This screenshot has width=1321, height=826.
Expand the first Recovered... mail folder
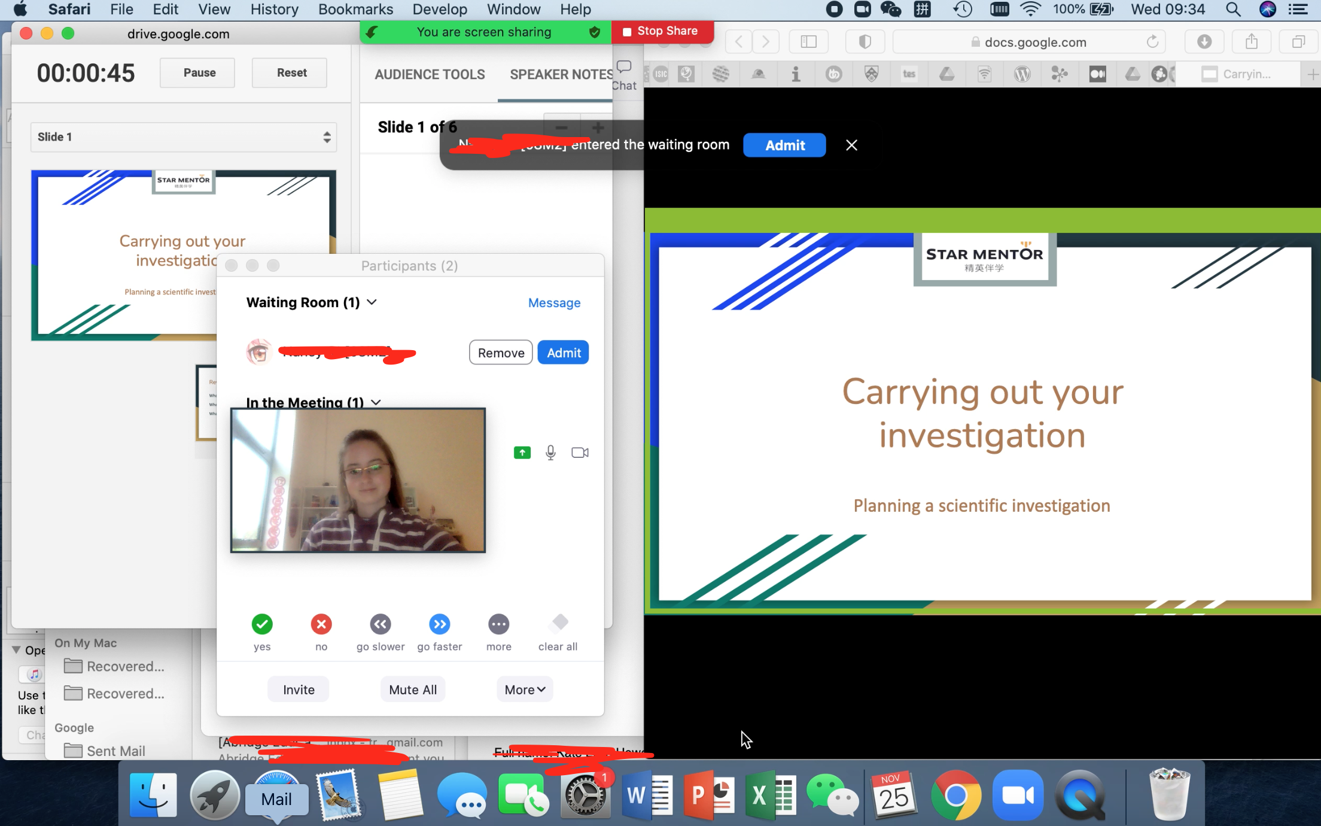click(x=114, y=666)
